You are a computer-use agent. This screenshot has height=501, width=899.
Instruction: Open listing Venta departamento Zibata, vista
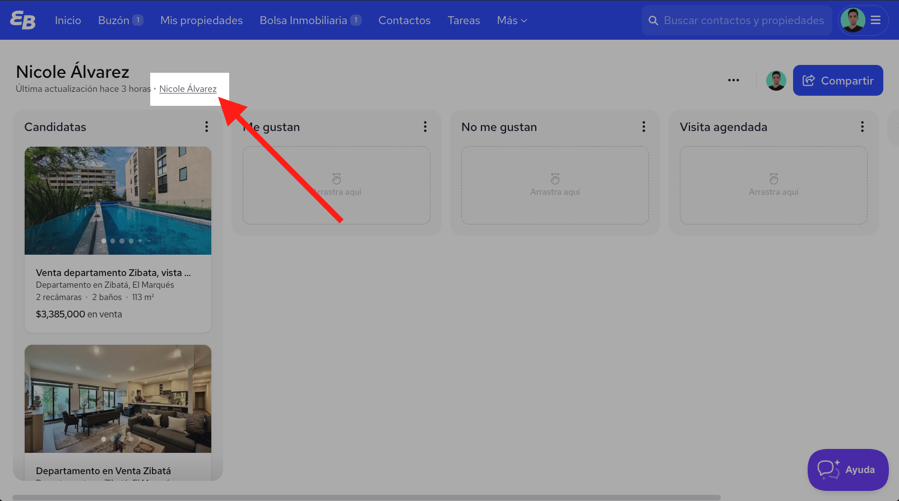click(x=113, y=273)
